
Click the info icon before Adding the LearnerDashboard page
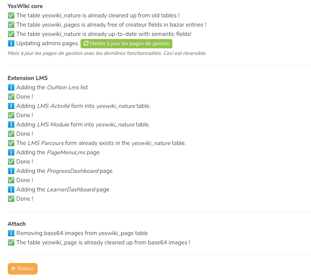[x=11, y=190]
